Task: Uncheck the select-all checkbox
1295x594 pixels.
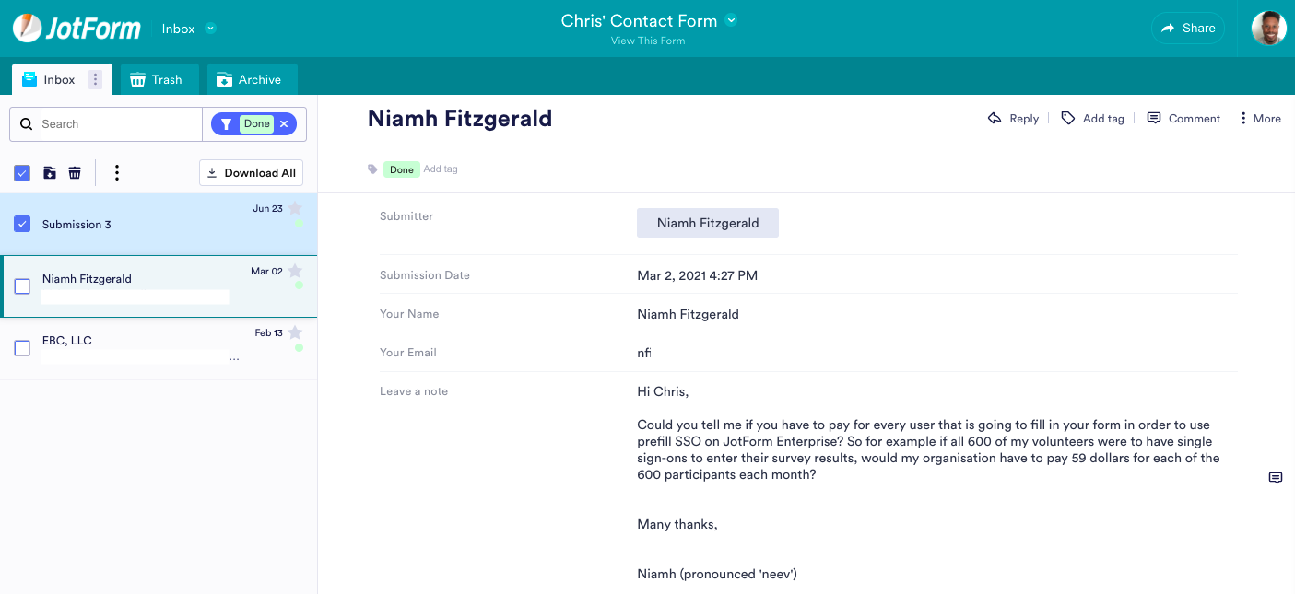Action: tap(22, 173)
